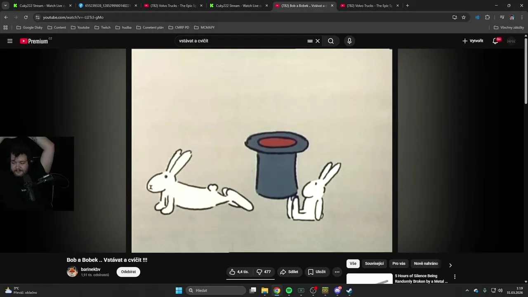Open Google Disky bookmark folder
The image size is (528, 297).
(29, 28)
